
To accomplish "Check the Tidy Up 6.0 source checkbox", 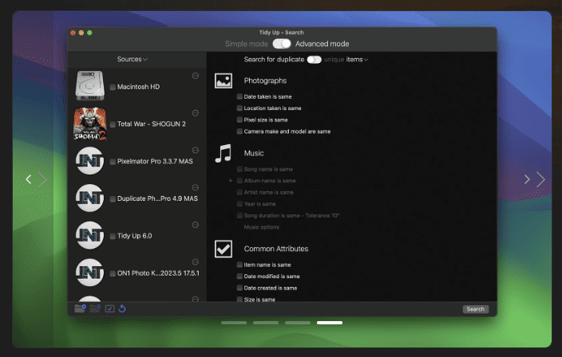I will pos(113,236).
